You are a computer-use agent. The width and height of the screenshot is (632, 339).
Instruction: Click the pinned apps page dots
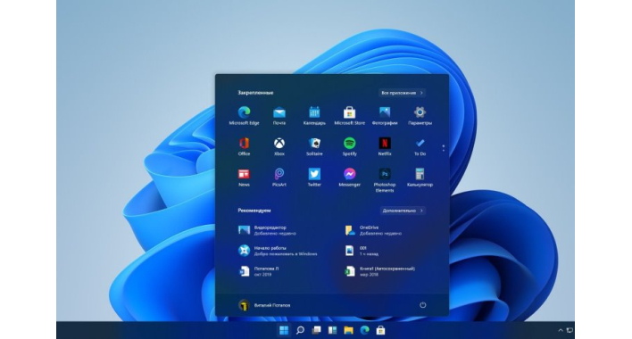click(x=444, y=148)
